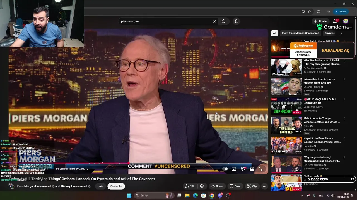Open player settings gear
The width and height of the screenshot is (357, 200).
pos(243,169)
